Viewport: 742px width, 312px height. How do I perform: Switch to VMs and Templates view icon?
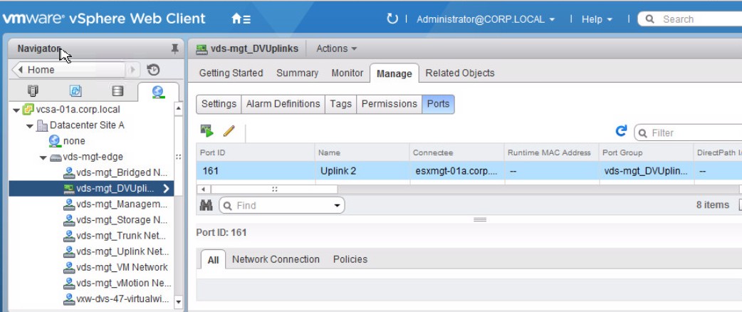(75, 91)
